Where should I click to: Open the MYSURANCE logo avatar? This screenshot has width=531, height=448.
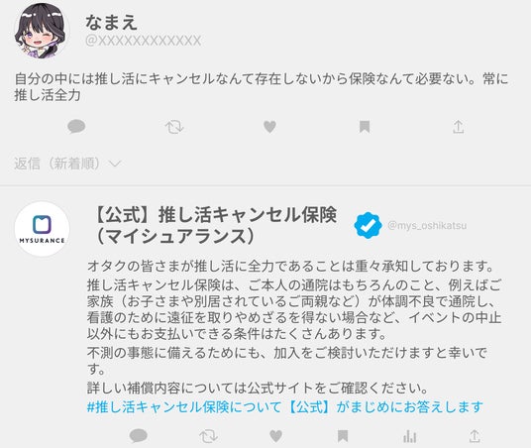pos(42,229)
